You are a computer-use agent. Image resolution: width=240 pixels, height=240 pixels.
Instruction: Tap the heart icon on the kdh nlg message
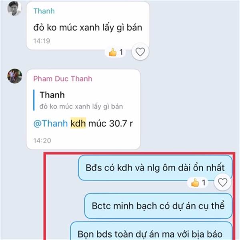click(222, 182)
